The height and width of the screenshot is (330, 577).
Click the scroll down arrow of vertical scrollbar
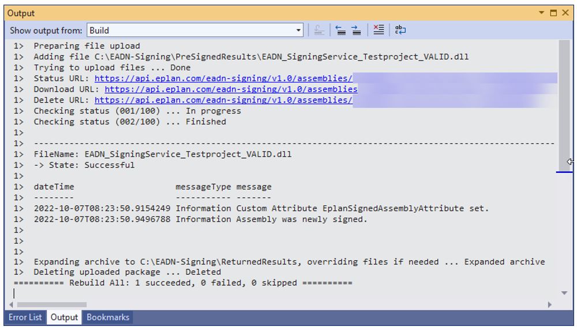pos(564,293)
